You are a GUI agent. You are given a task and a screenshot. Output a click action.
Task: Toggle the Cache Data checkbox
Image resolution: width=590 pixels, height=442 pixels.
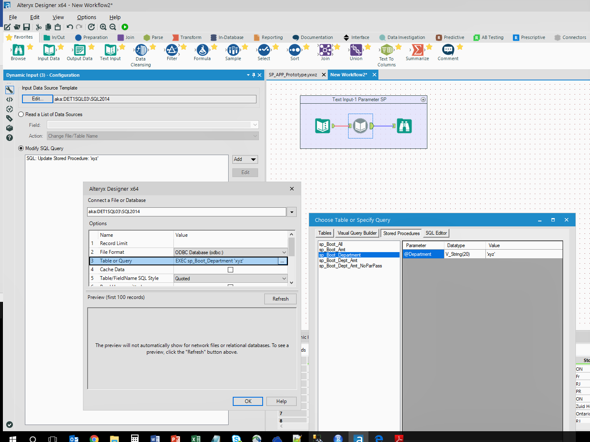[231, 270]
